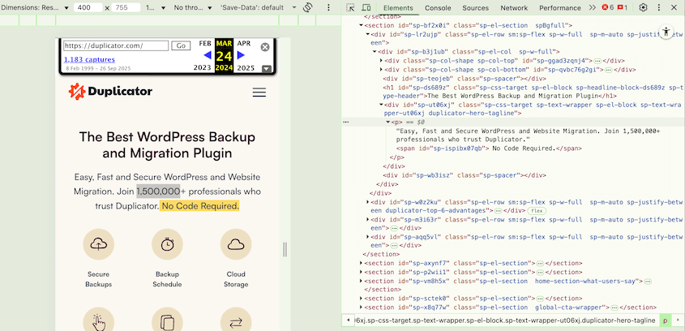Toggle the device toolbar icon
685x331 pixels.
[x=367, y=7]
